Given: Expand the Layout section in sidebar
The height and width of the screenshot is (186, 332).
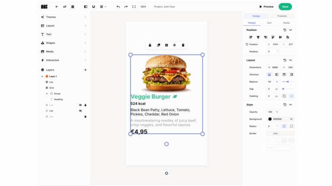Looking at the screenshot, I should 64,26.
